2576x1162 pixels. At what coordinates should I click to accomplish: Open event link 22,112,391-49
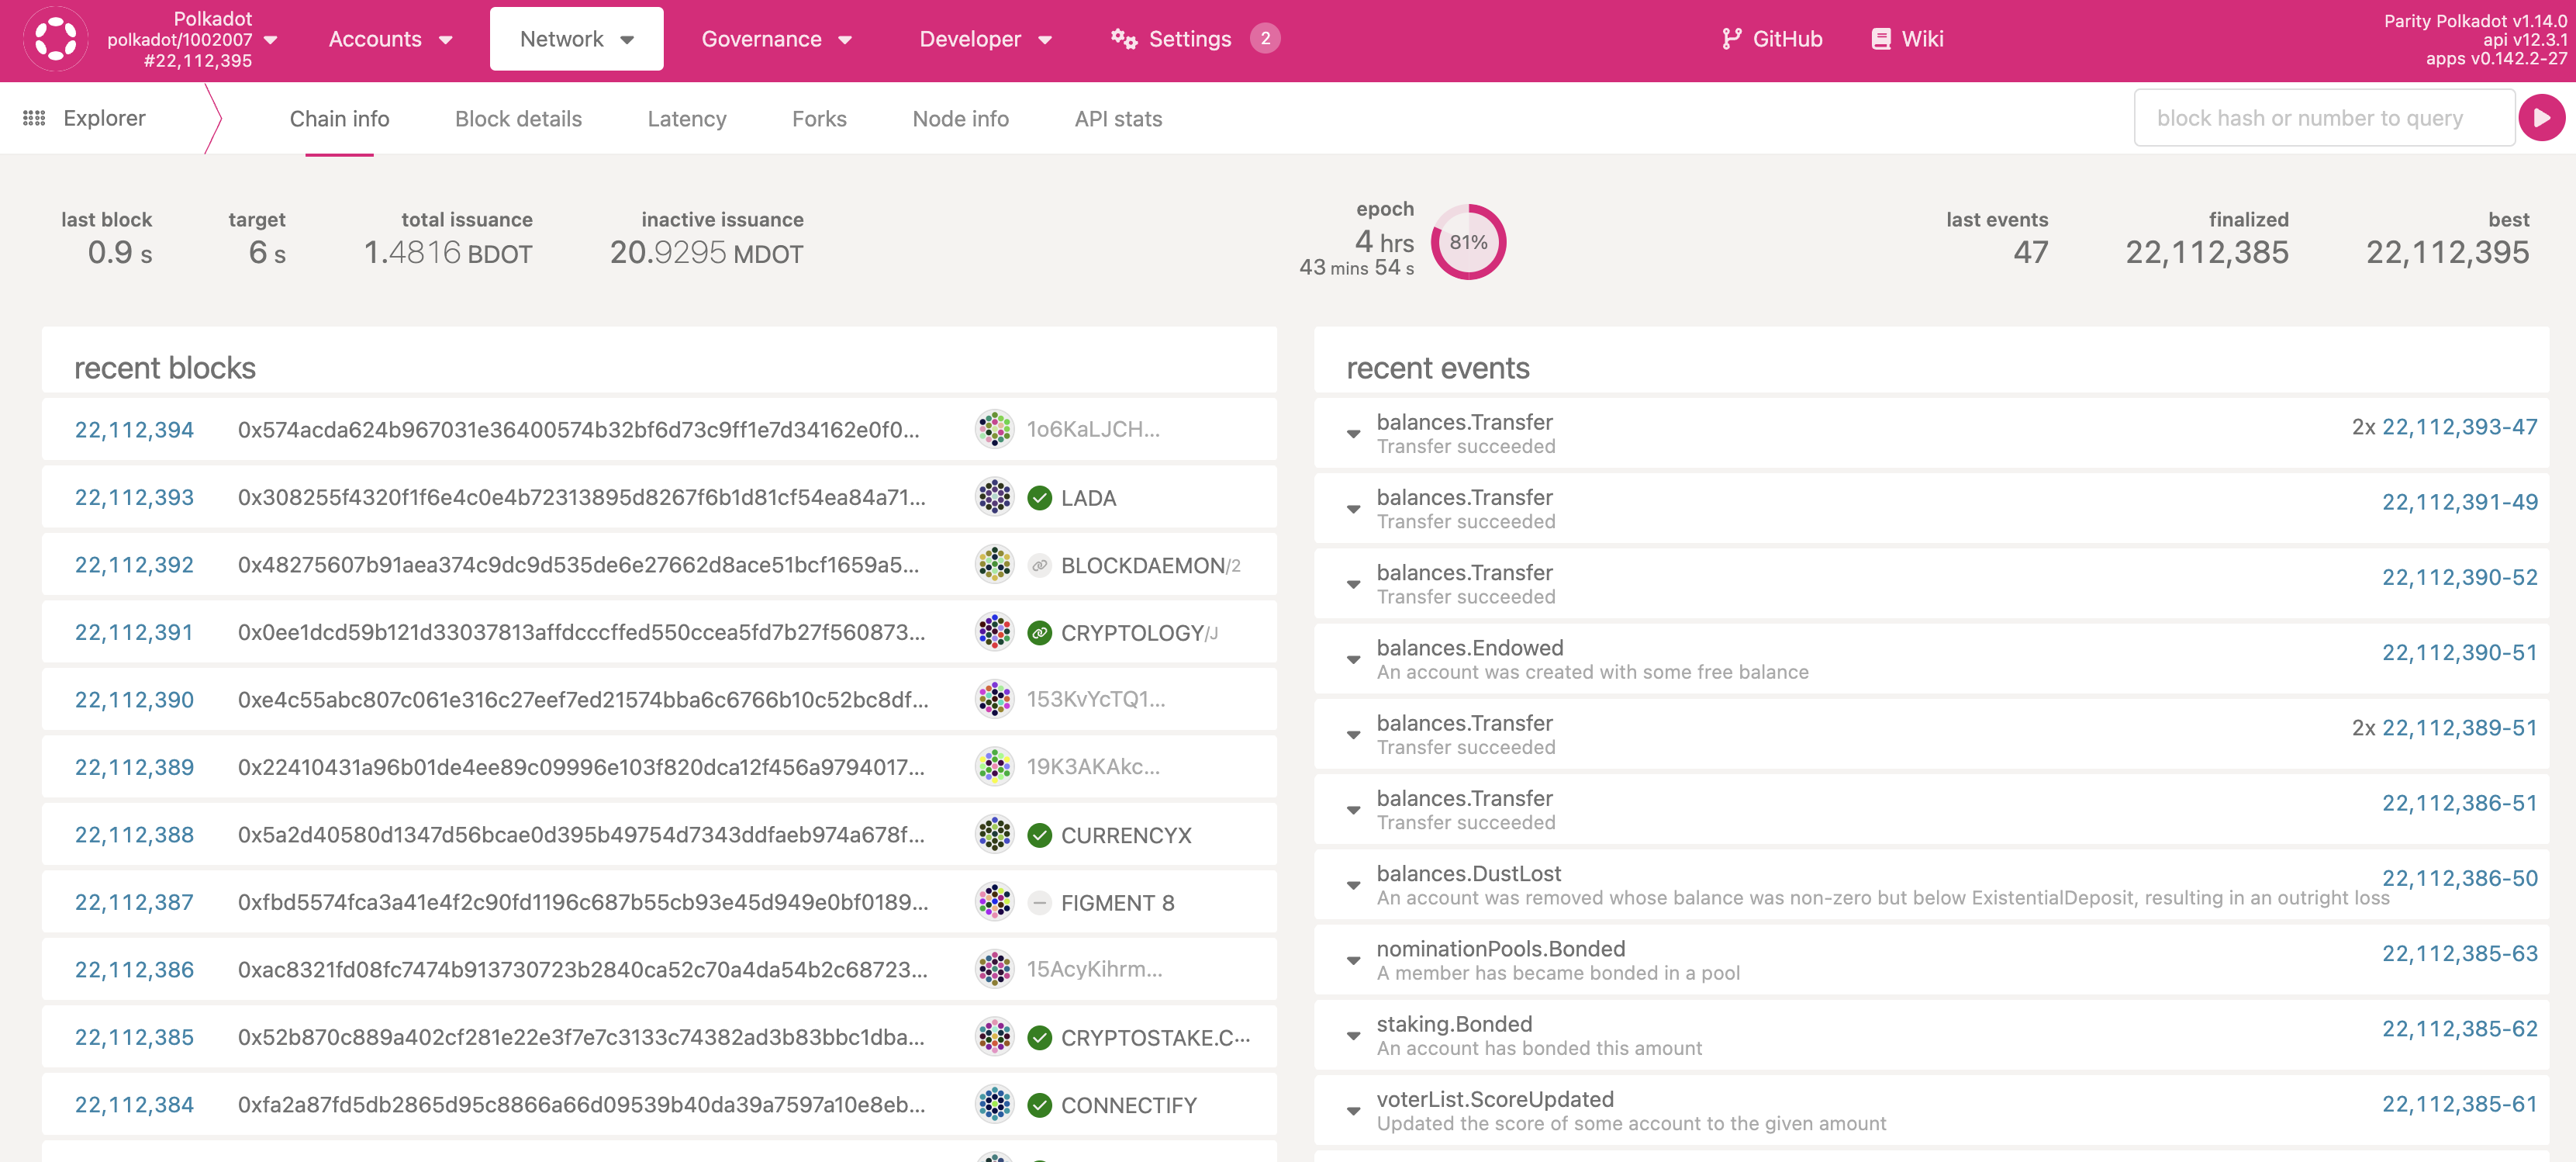[x=2459, y=502]
